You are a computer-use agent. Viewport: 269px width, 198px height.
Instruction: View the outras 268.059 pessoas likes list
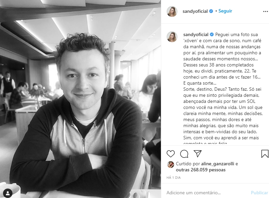click(x=201, y=170)
